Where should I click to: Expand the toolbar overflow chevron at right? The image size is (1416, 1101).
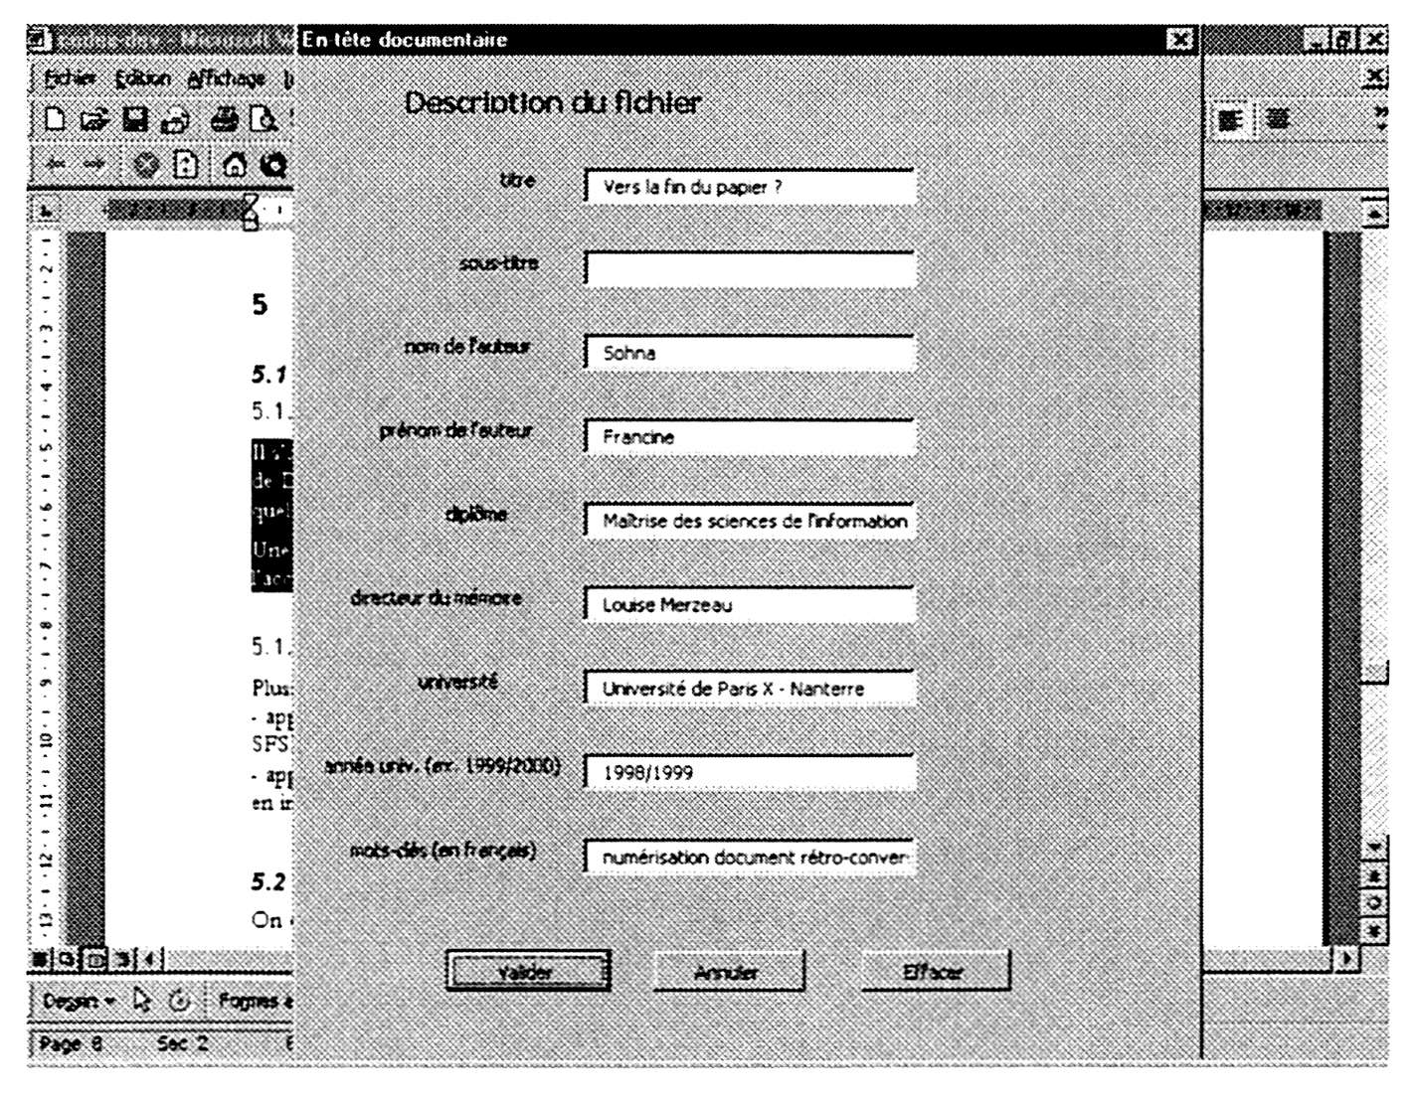(1380, 119)
